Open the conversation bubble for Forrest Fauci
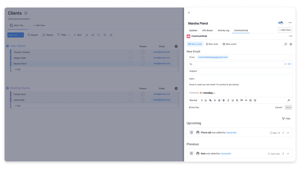Screen dimensions: 300x169 (131, 94)
